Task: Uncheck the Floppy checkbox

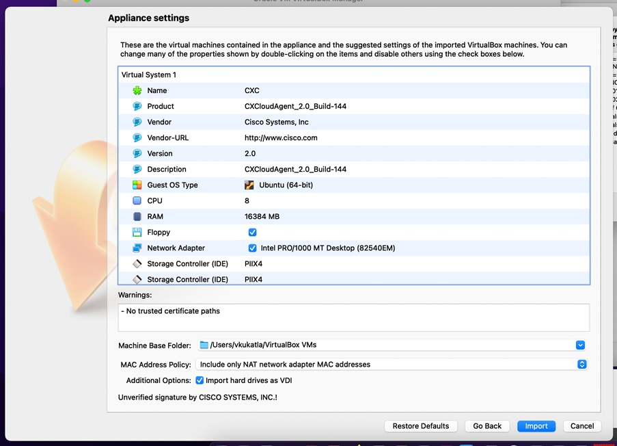Action: click(x=253, y=233)
